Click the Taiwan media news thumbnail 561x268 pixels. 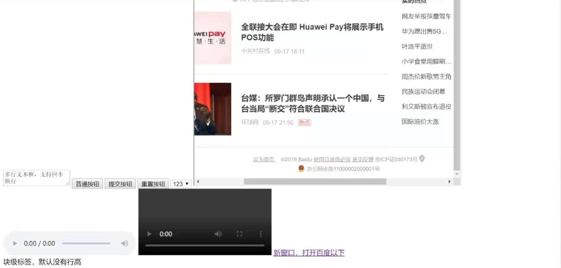(213, 109)
